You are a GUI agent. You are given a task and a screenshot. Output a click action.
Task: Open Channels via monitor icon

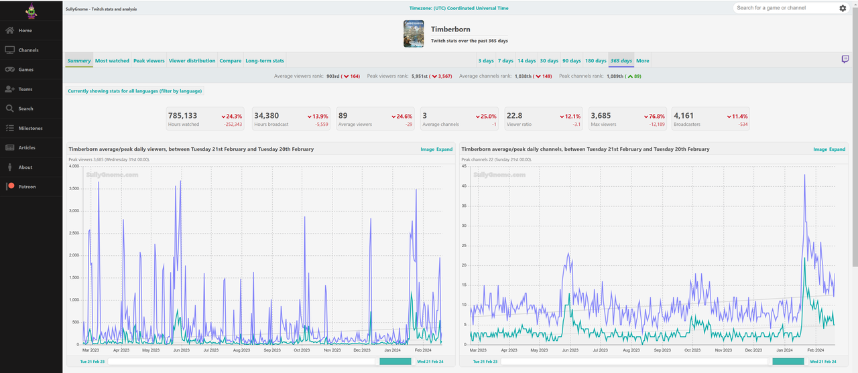(10, 50)
